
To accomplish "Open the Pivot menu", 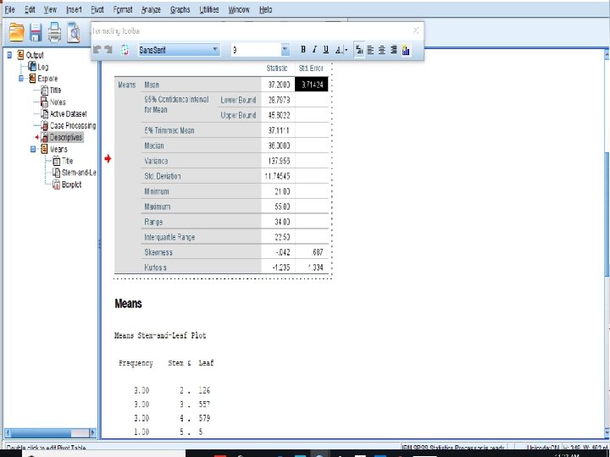I will [97, 9].
